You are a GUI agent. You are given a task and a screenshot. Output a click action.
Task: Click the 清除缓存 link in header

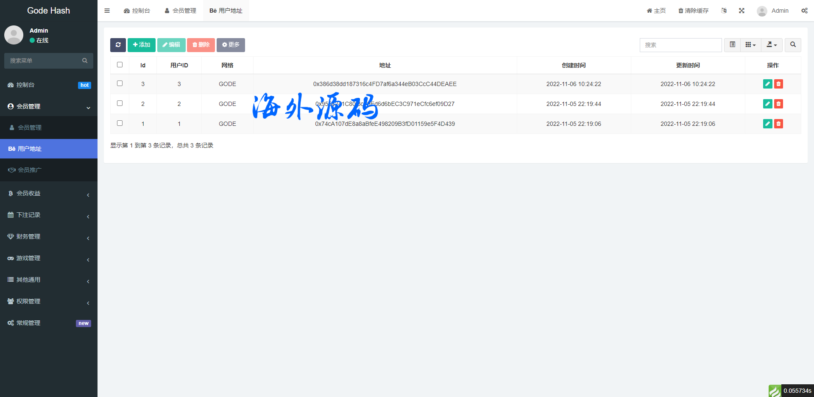click(x=693, y=11)
